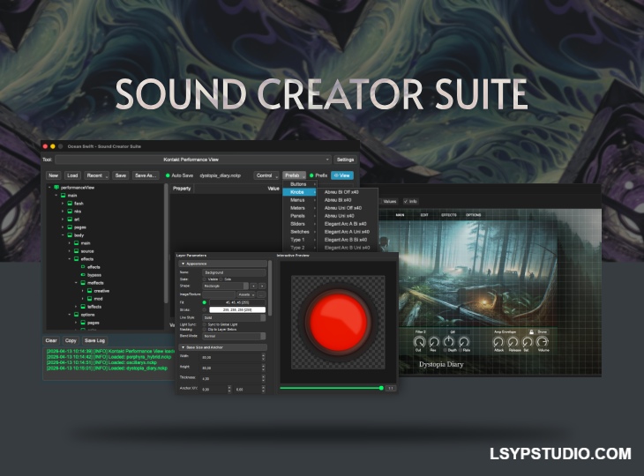Click the bypass switch icon in tree
Image resolution: width=644 pixels, height=476 pixels.
pyautogui.click(x=83, y=275)
